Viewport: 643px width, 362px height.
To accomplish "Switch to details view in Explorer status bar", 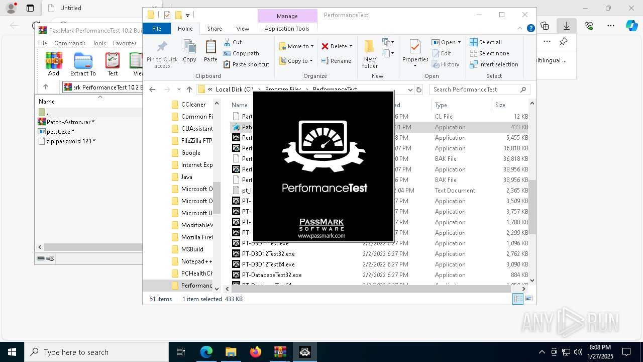I will (x=518, y=299).
